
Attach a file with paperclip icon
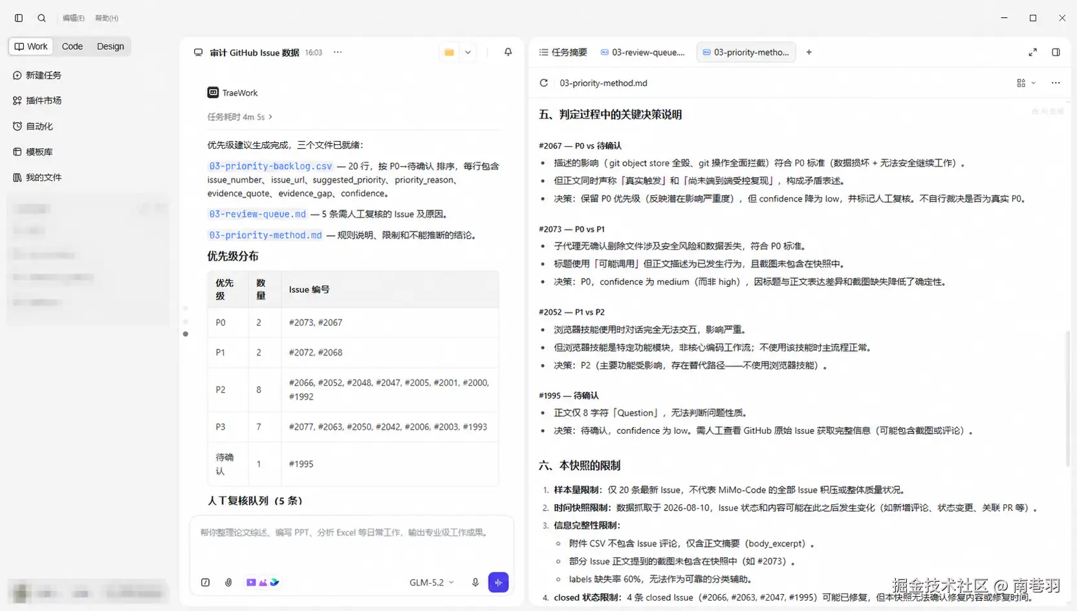(x=228, y=583)
